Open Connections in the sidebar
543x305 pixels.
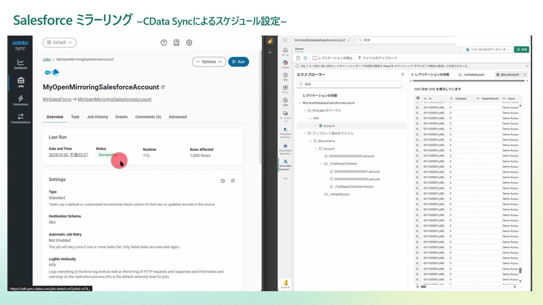point(20,100)
